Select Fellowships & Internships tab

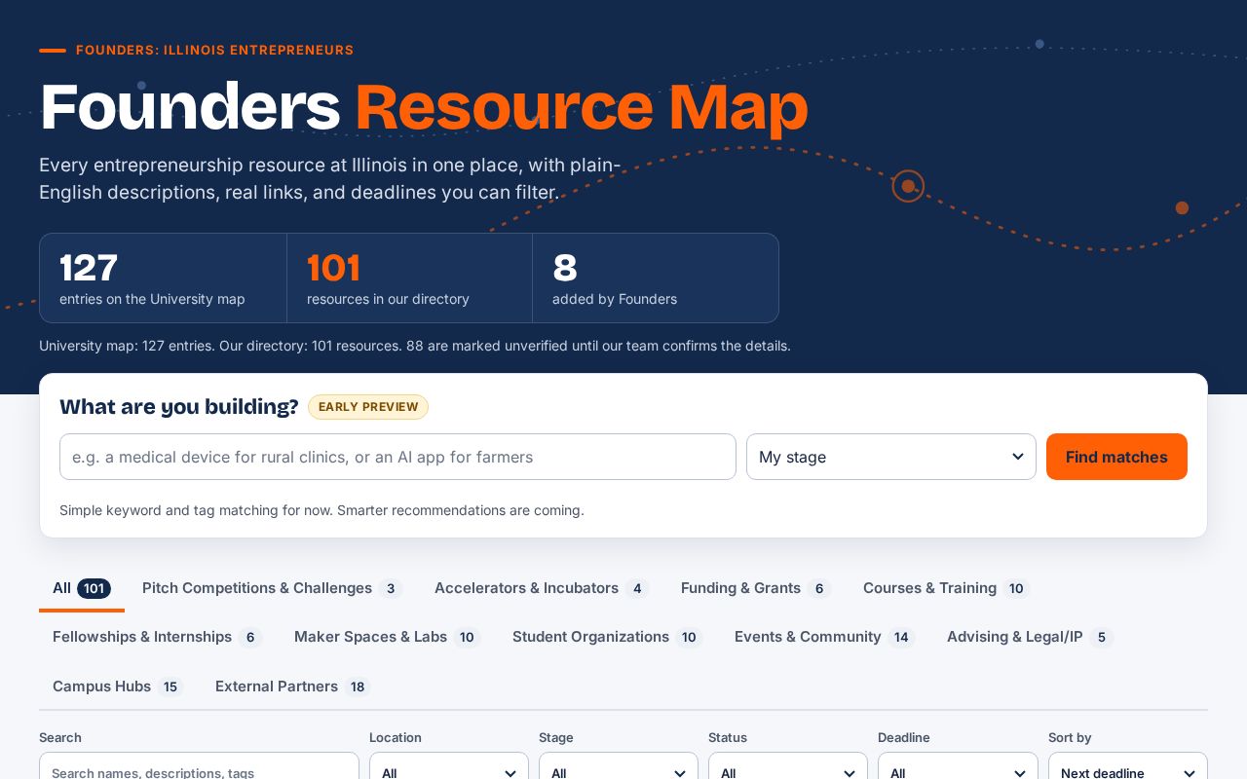click(x=157, y=637)
